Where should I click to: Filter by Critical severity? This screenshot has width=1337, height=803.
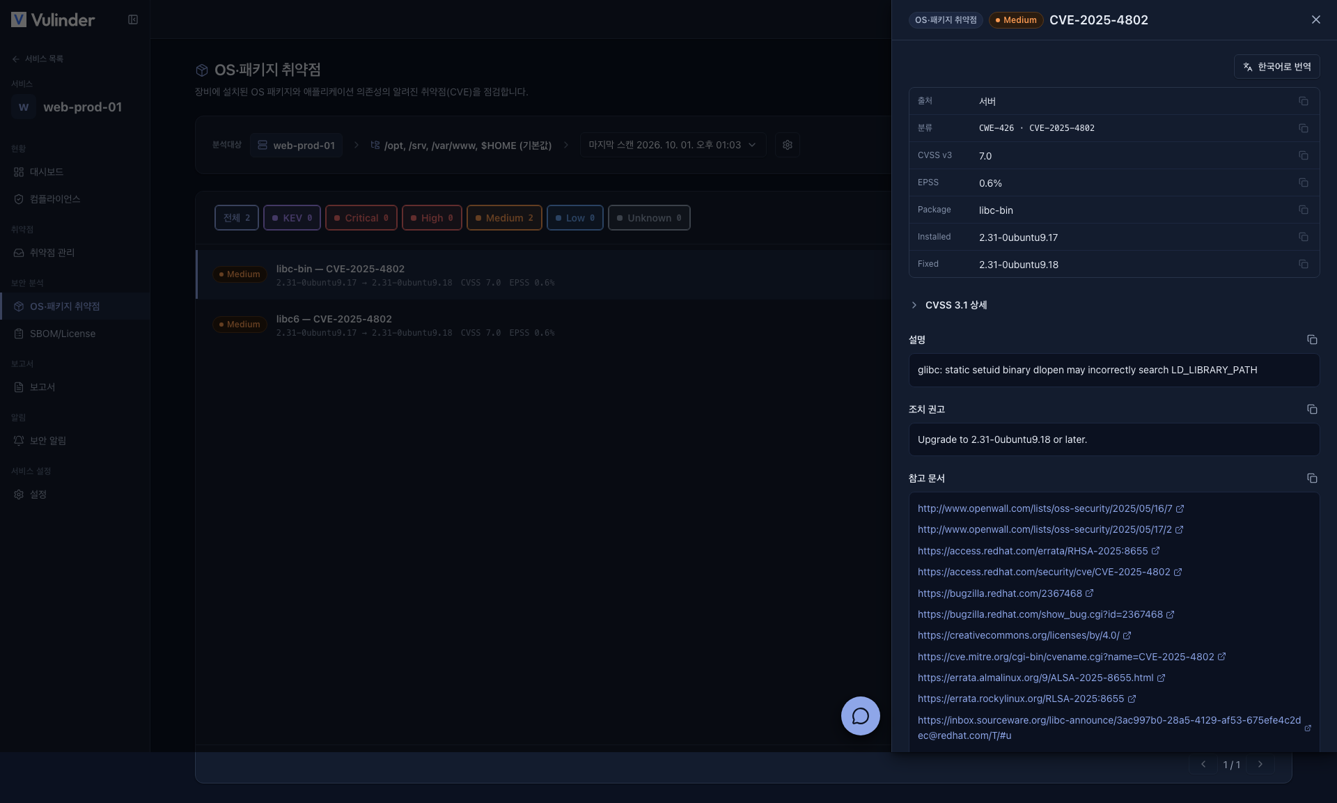click(361, 218)
